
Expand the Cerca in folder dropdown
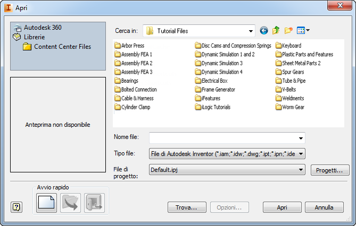pyautogui.click(x=251, y=31)
